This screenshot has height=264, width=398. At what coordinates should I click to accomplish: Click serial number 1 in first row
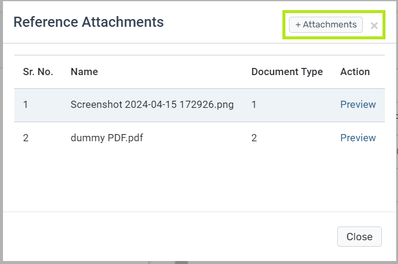[26, 104]
